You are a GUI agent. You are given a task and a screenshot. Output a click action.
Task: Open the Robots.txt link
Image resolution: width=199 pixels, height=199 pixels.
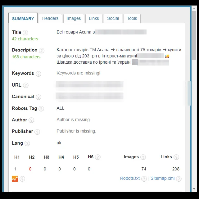point(130,178)
